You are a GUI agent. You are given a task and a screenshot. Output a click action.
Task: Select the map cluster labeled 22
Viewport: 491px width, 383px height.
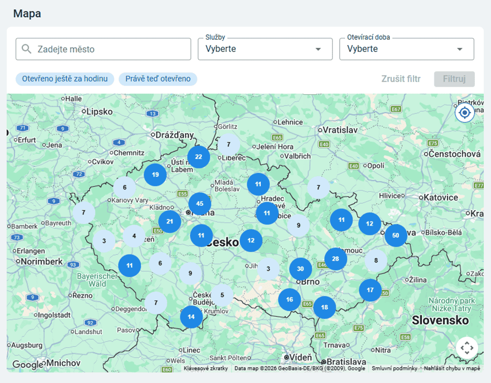click(x=198, y=157)
